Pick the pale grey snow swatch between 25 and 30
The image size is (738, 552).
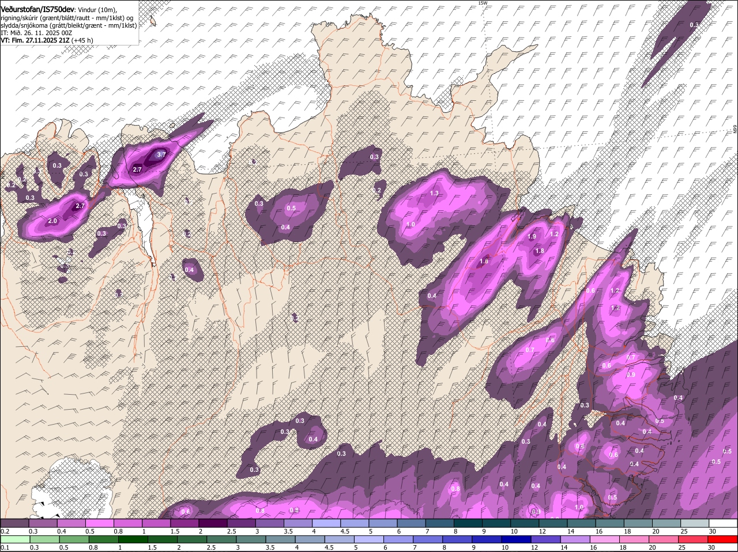695,523
